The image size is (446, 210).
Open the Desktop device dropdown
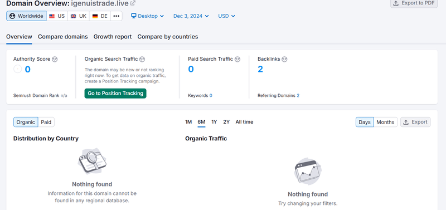pyautogui.click(x=147, y=16)
